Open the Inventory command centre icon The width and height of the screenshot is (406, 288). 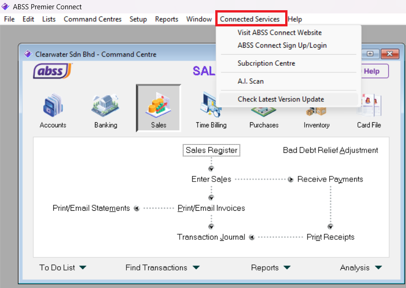pyautogui.click(x=316, y=112)
